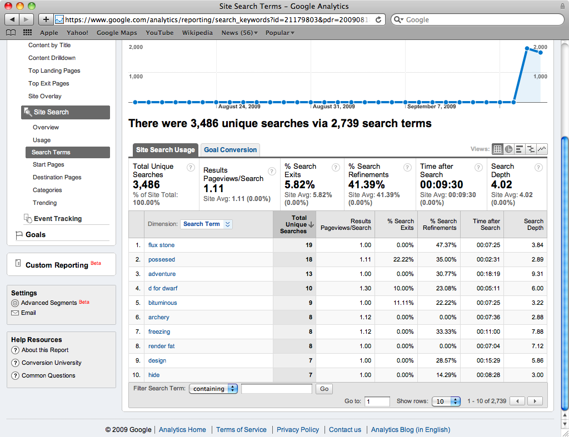Click the highest data point on the graph
Viewport: 569px width, 437px height.
pos(527,48)
